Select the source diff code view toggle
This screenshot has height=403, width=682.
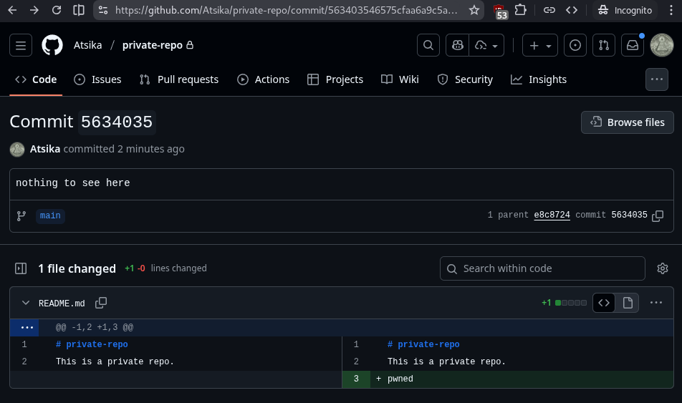tap(604, 303)
